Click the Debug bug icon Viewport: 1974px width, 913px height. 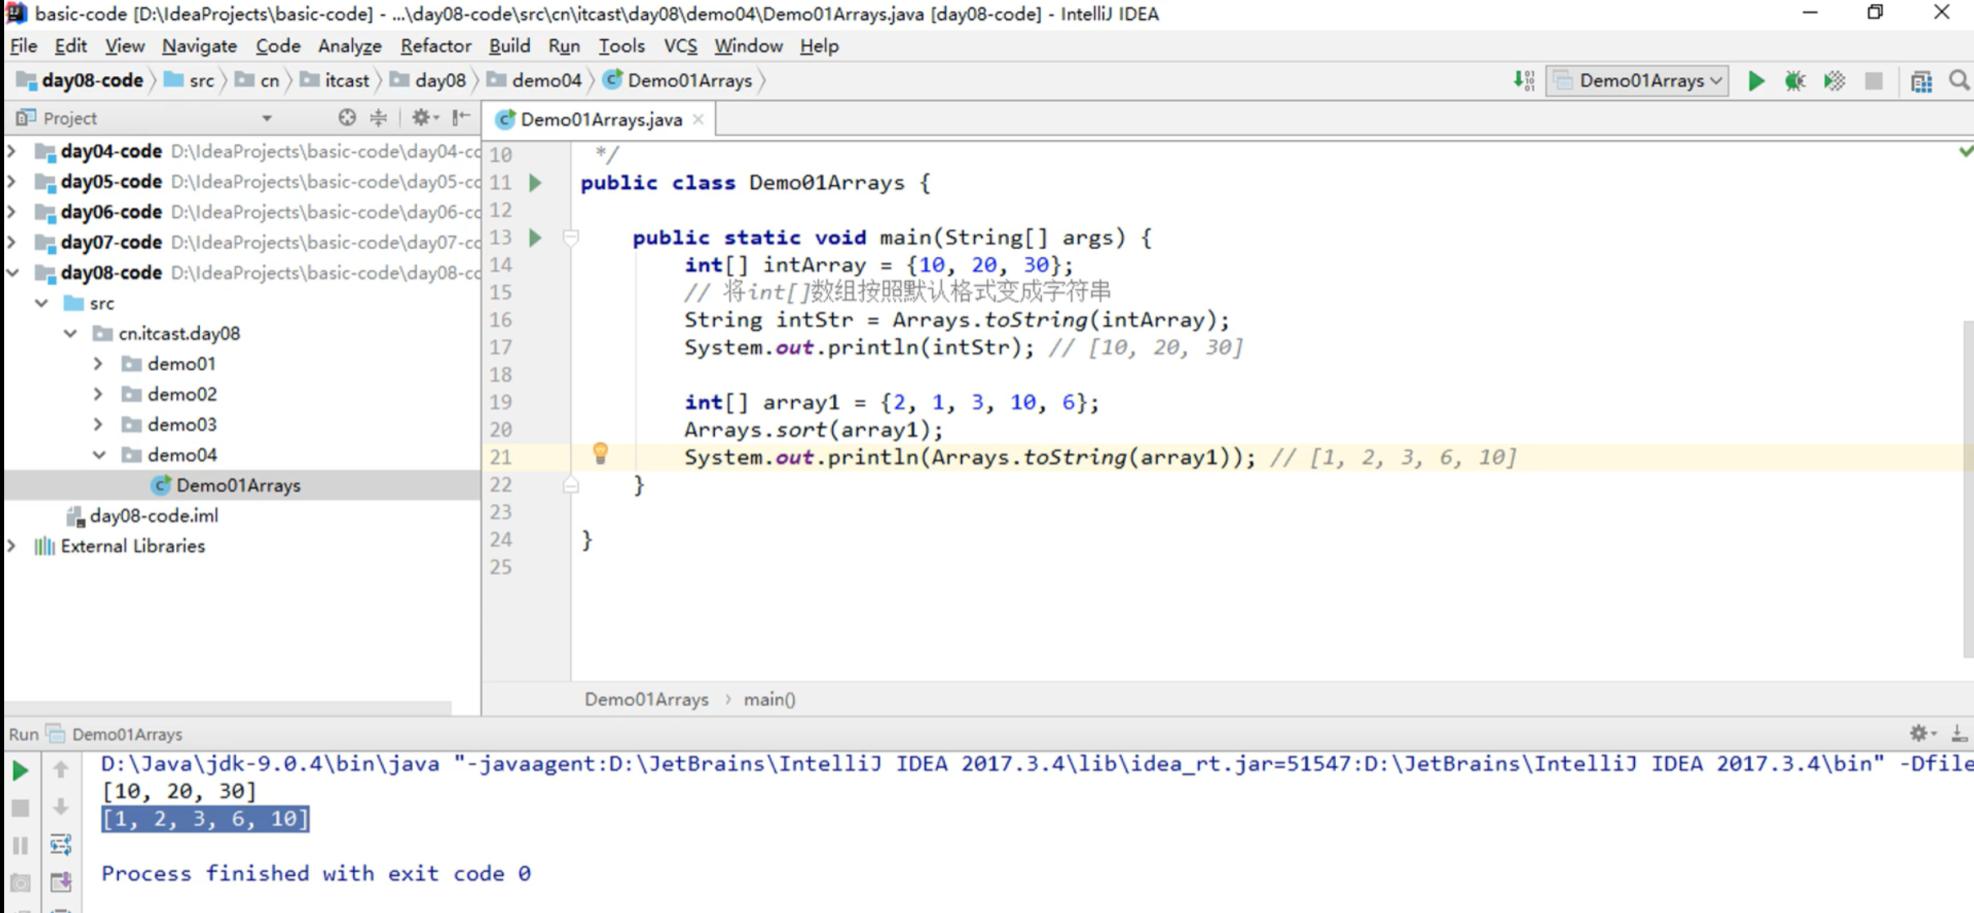1795,80
